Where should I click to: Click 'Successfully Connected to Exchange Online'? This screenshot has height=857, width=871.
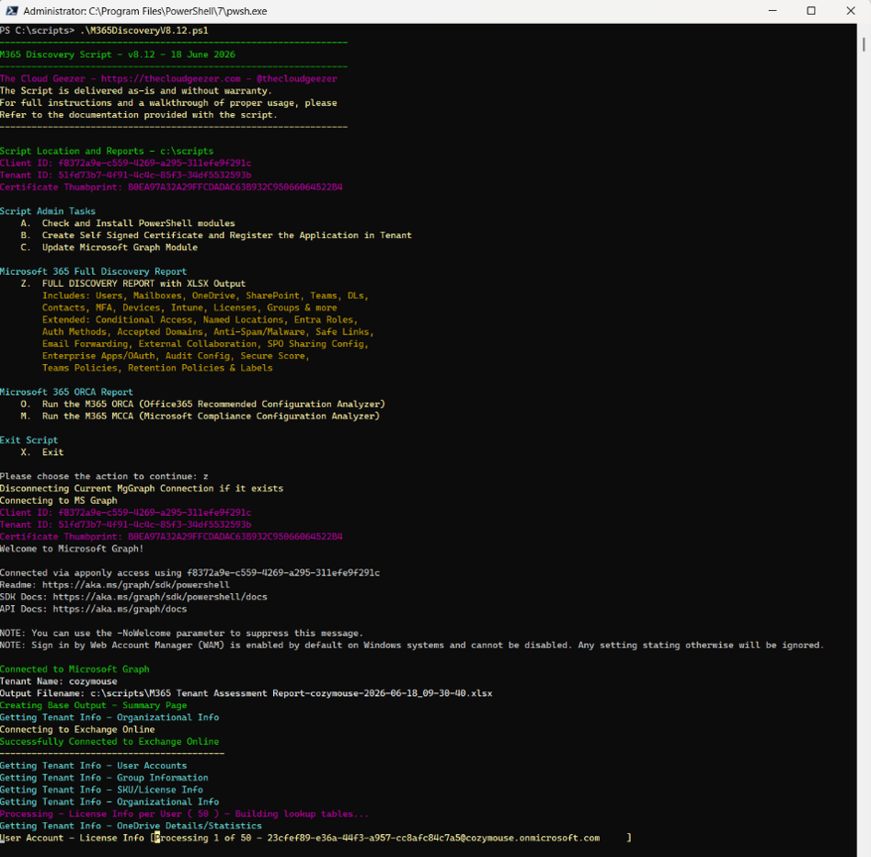click(109, 741)
